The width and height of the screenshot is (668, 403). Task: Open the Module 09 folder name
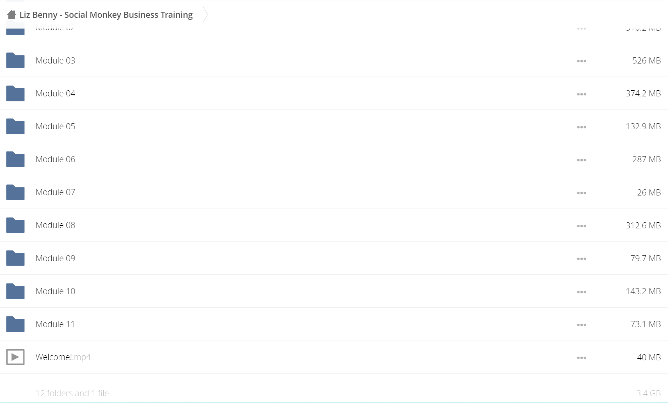tap(55, 258)
